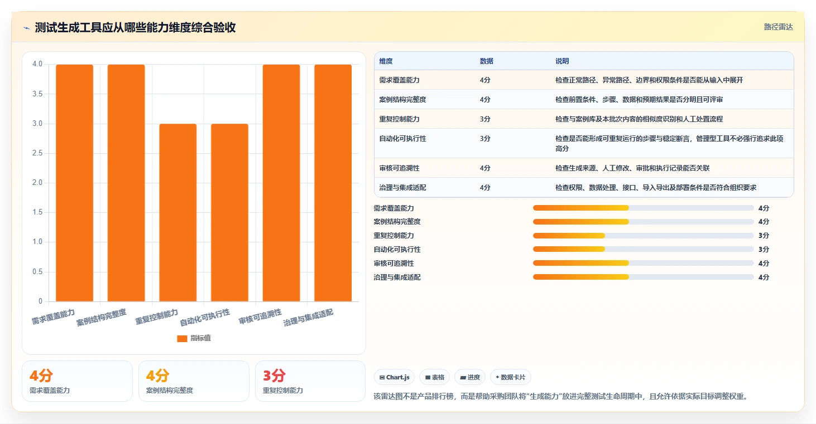Click the 数据卡片 chip
This screenshot has height=424, width=816.
(x=511, y=377)
